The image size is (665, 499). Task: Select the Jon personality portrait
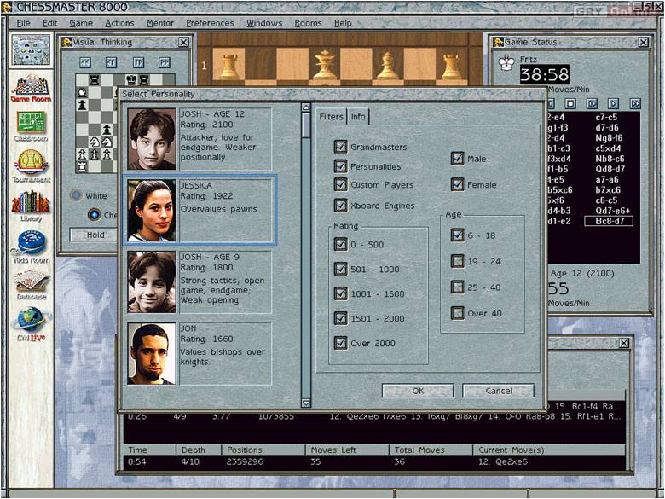pyautogui.click(x=152, y=353)
